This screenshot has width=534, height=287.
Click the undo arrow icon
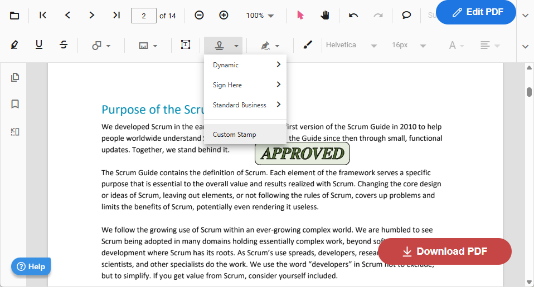pos(353,16)
